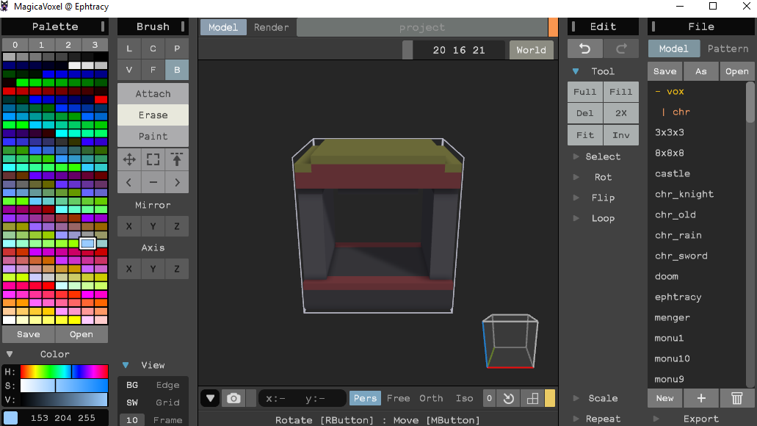The width and height of the screenshot is (757, 426).
Task: Select the F face brush mode
Action: pyautogui.click(x=153, y=70)
